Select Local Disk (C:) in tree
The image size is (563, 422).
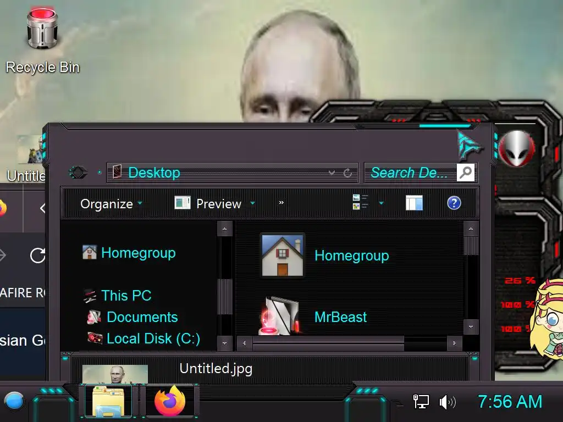[153, 338]
